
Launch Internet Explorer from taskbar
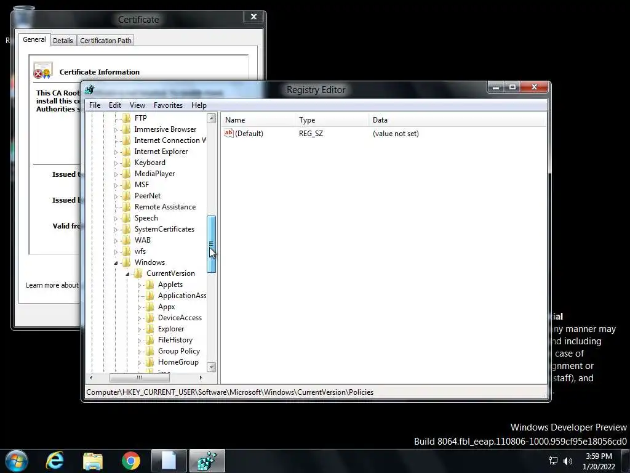click(55, 461)
